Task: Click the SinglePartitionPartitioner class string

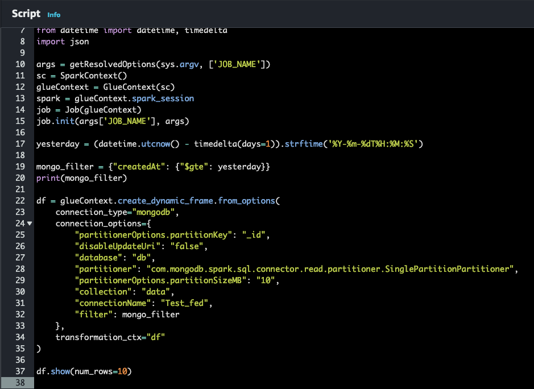Action: click(x=330, y=269)
